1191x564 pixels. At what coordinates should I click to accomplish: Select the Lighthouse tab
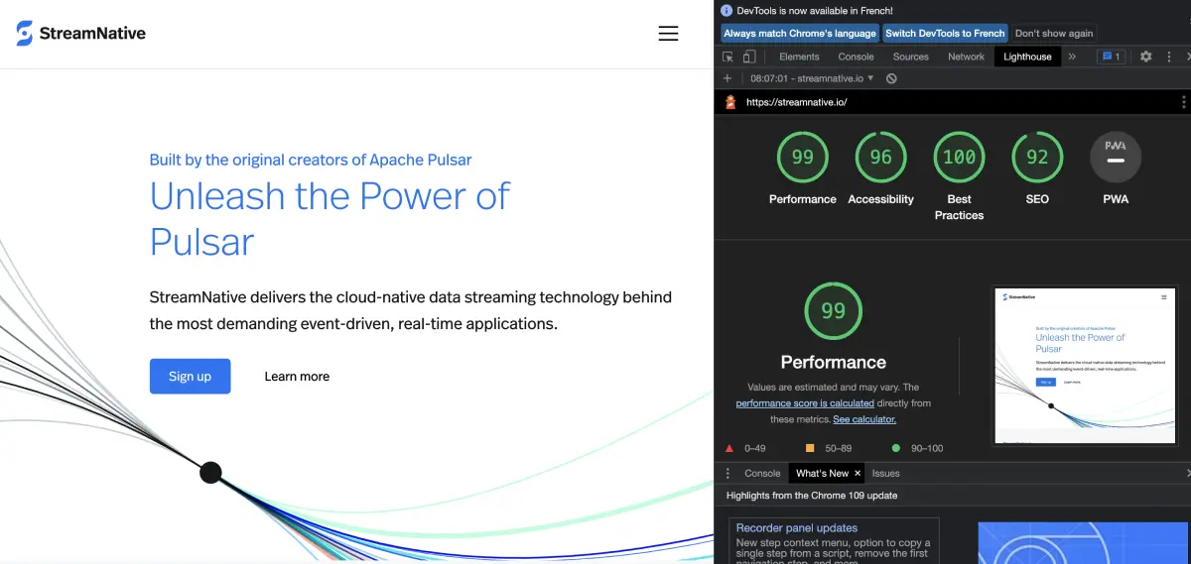point(1027,56)
